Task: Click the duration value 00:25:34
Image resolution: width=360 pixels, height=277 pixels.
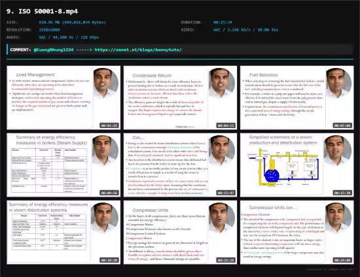Action: coord(223,22)
